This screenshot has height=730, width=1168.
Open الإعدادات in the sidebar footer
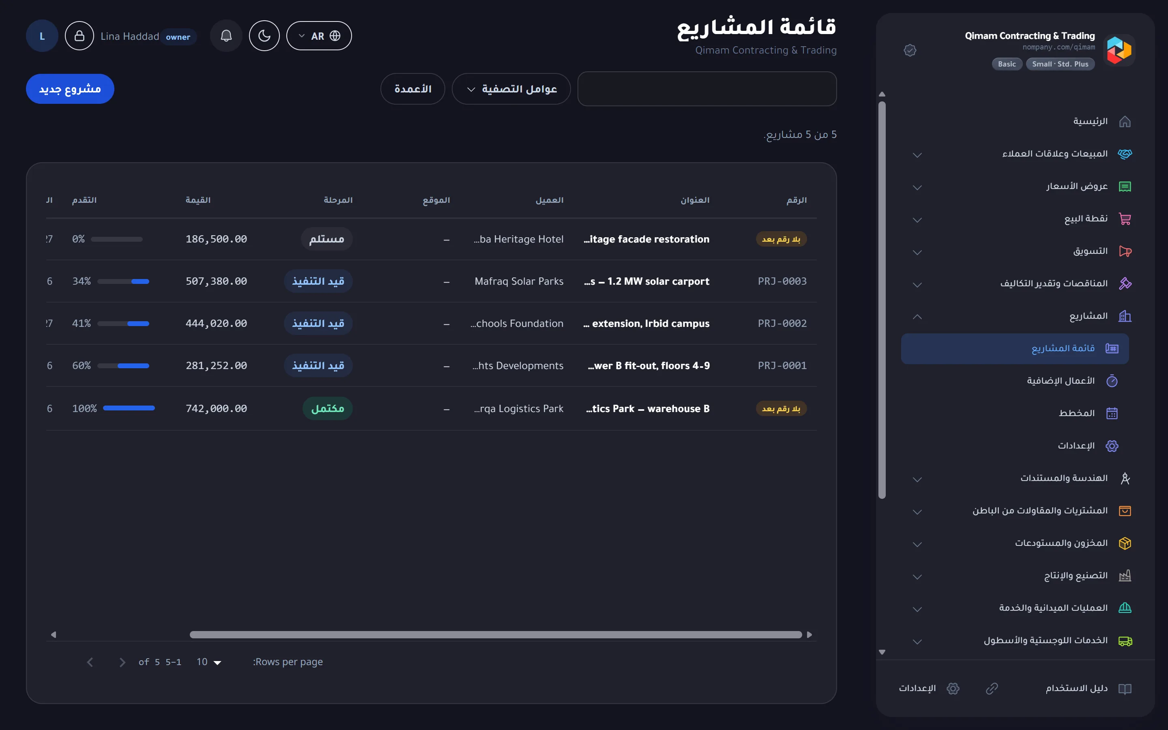tap(929, 689)
